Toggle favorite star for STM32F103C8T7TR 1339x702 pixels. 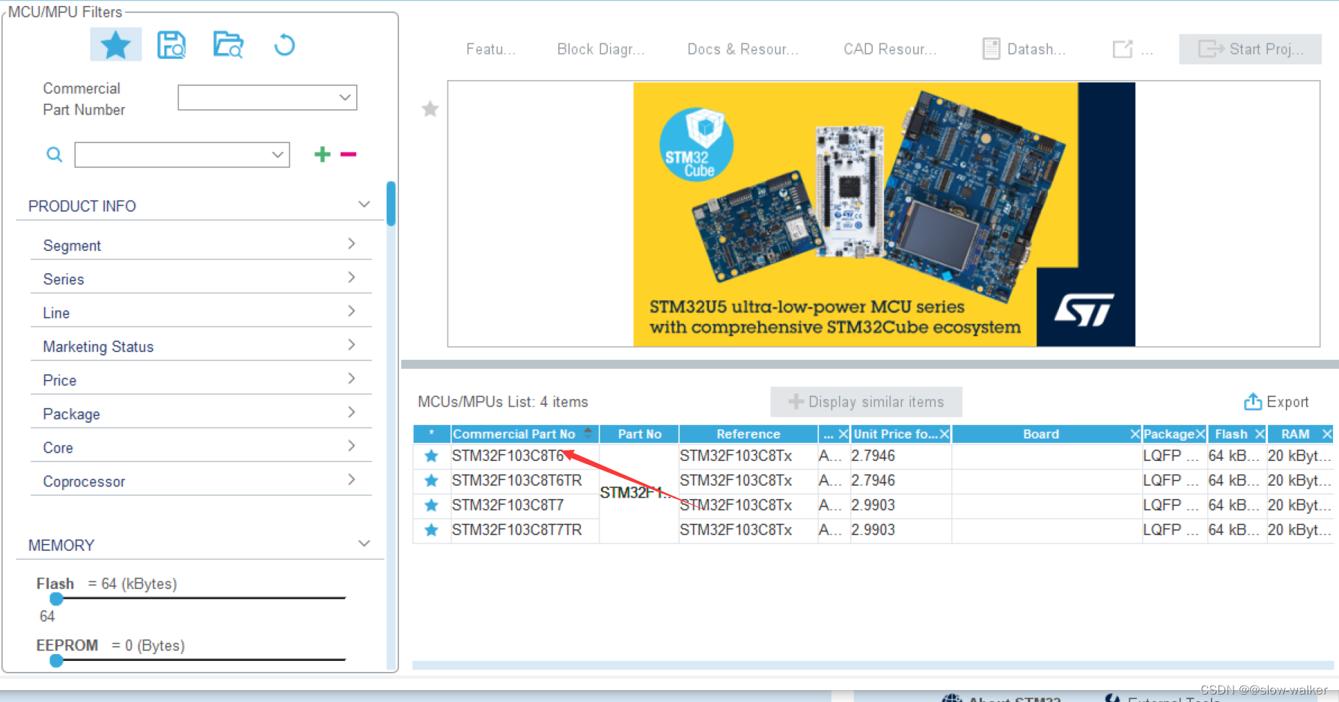click(x=431, y=530)
